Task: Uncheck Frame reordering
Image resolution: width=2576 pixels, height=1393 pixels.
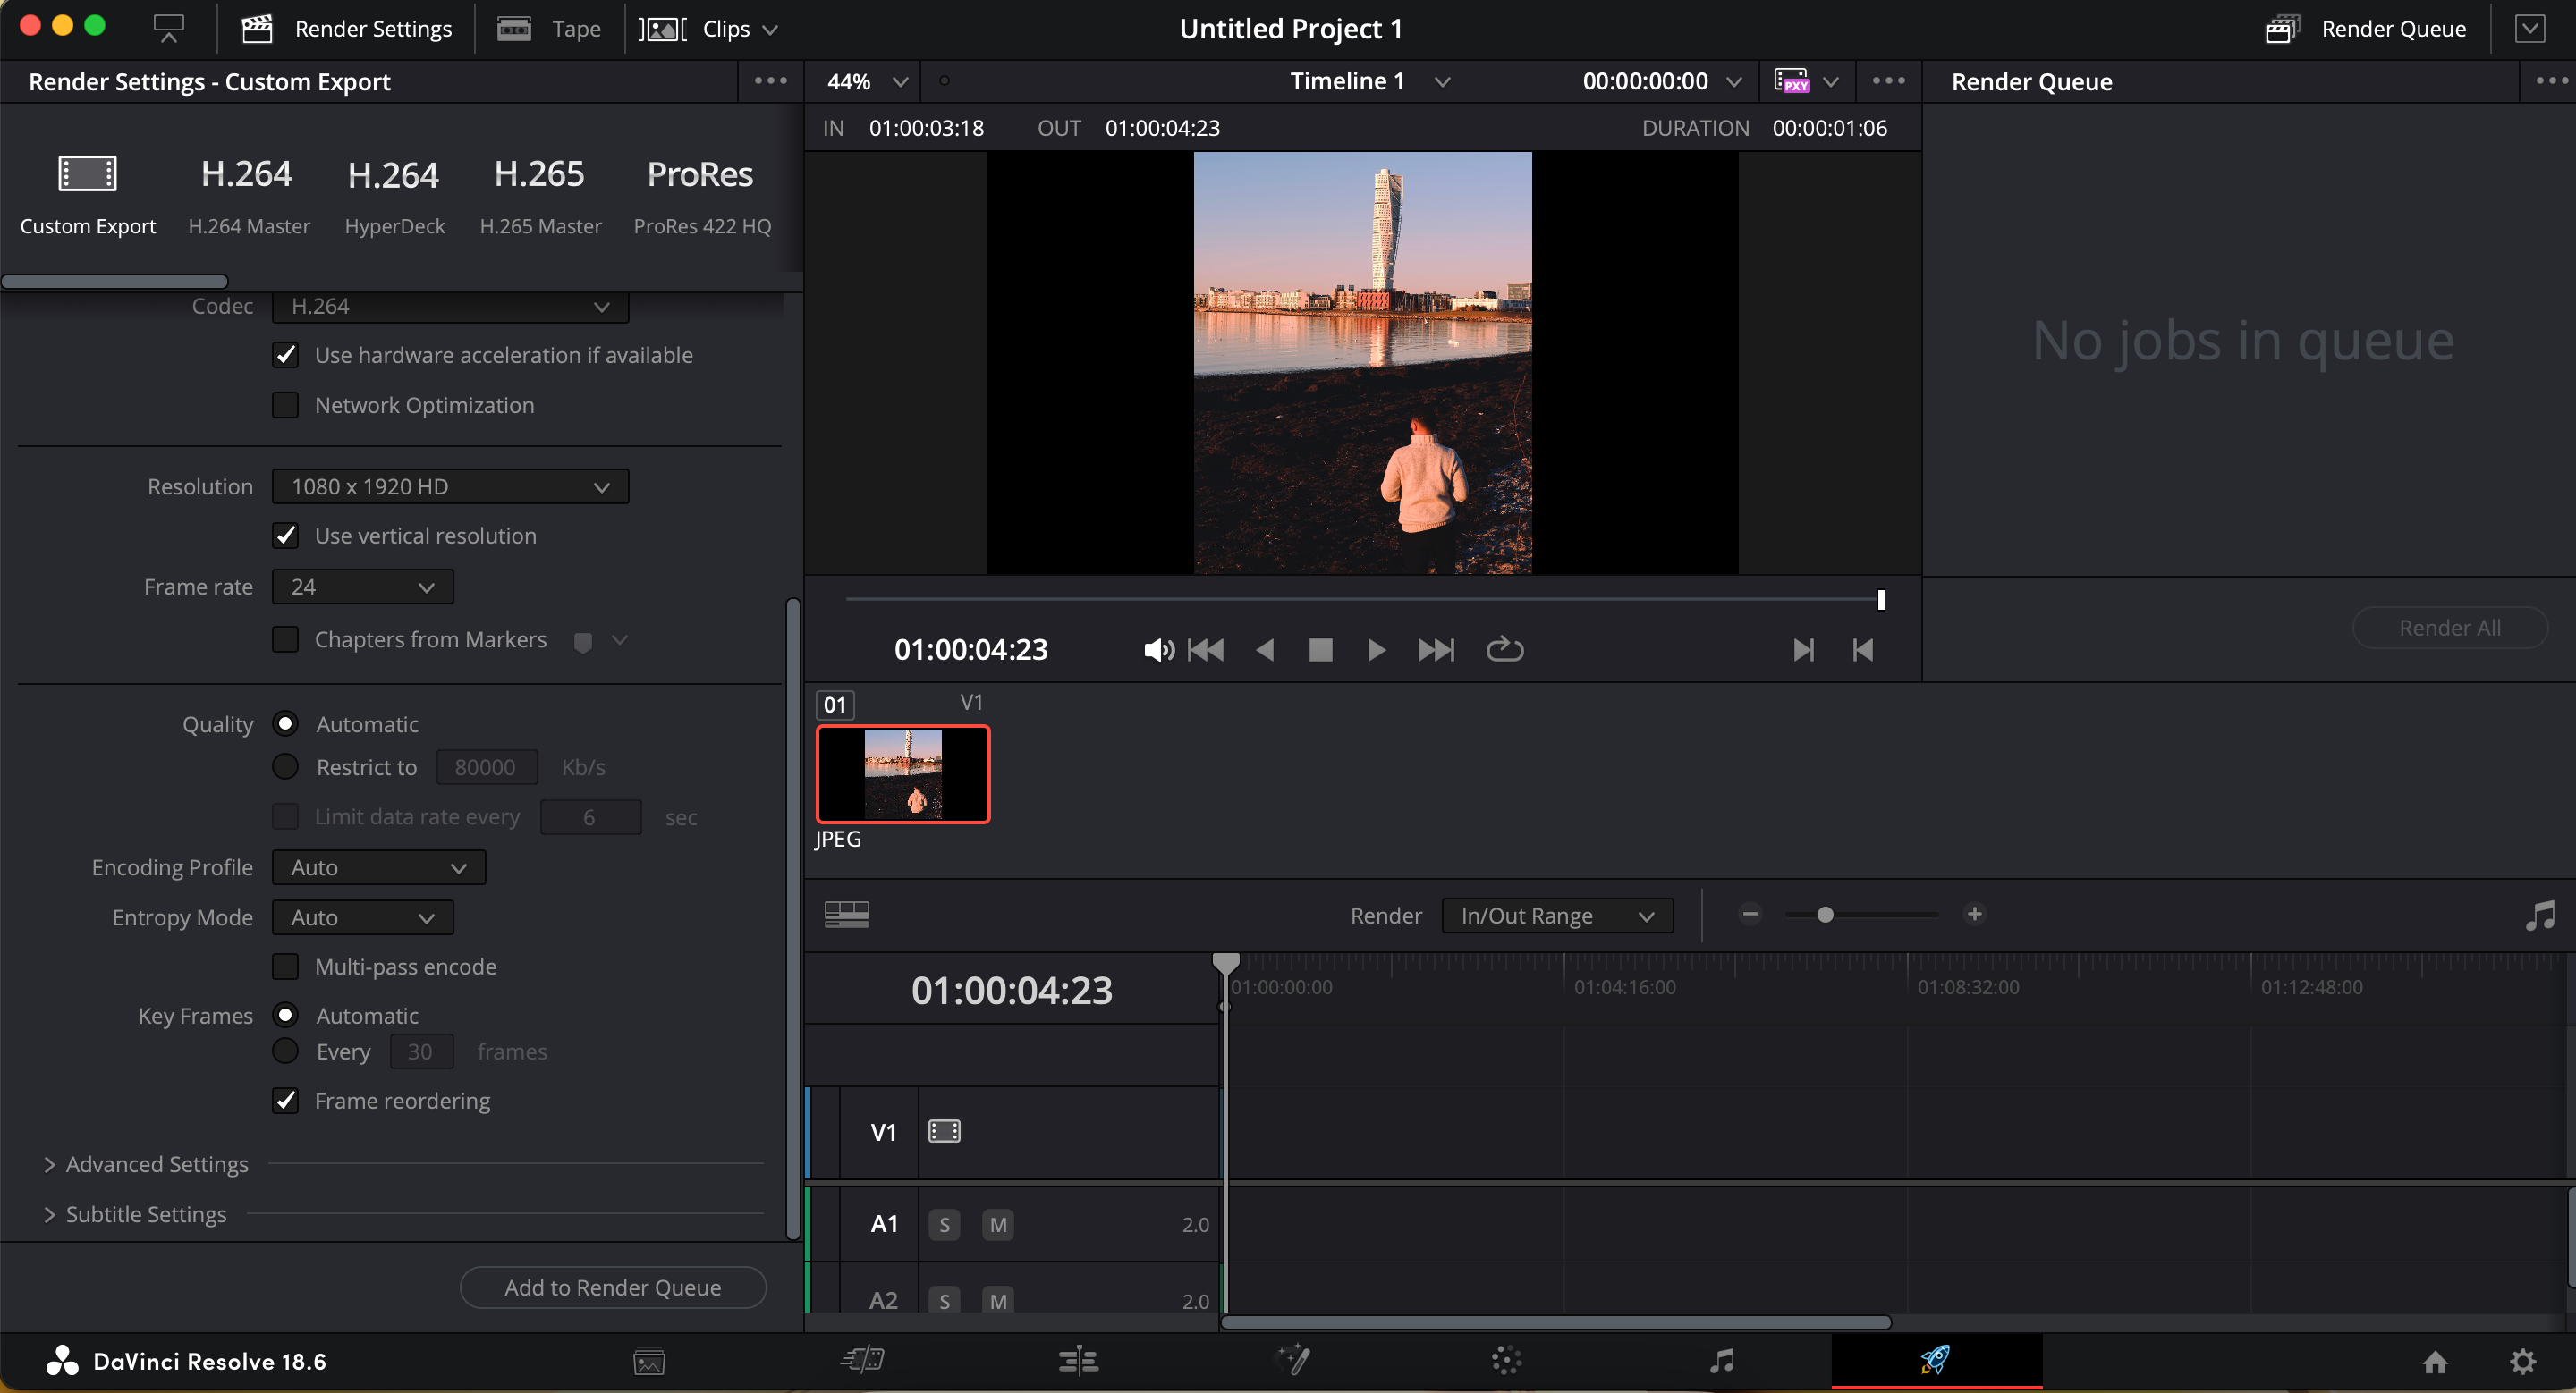Action: (x=285, y=1101)
